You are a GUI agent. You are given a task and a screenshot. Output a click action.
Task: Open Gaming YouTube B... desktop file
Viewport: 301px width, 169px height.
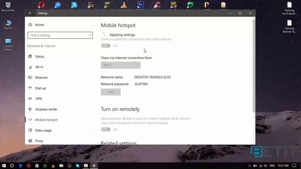click(x=289, y=8)
